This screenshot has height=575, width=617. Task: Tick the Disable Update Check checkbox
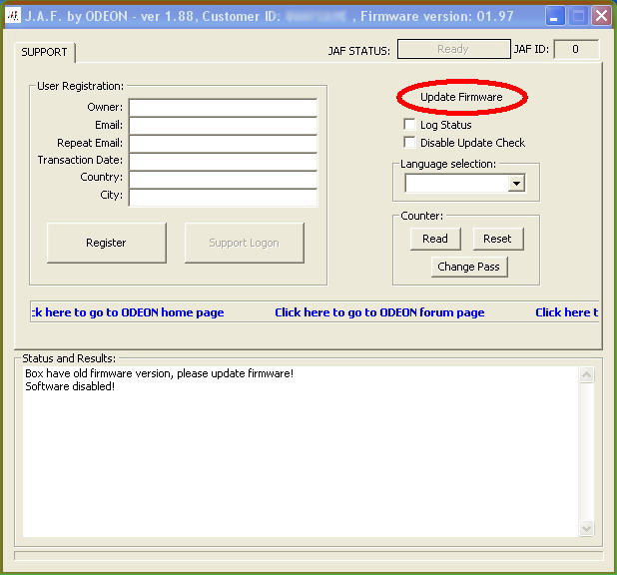pos(409,142)
